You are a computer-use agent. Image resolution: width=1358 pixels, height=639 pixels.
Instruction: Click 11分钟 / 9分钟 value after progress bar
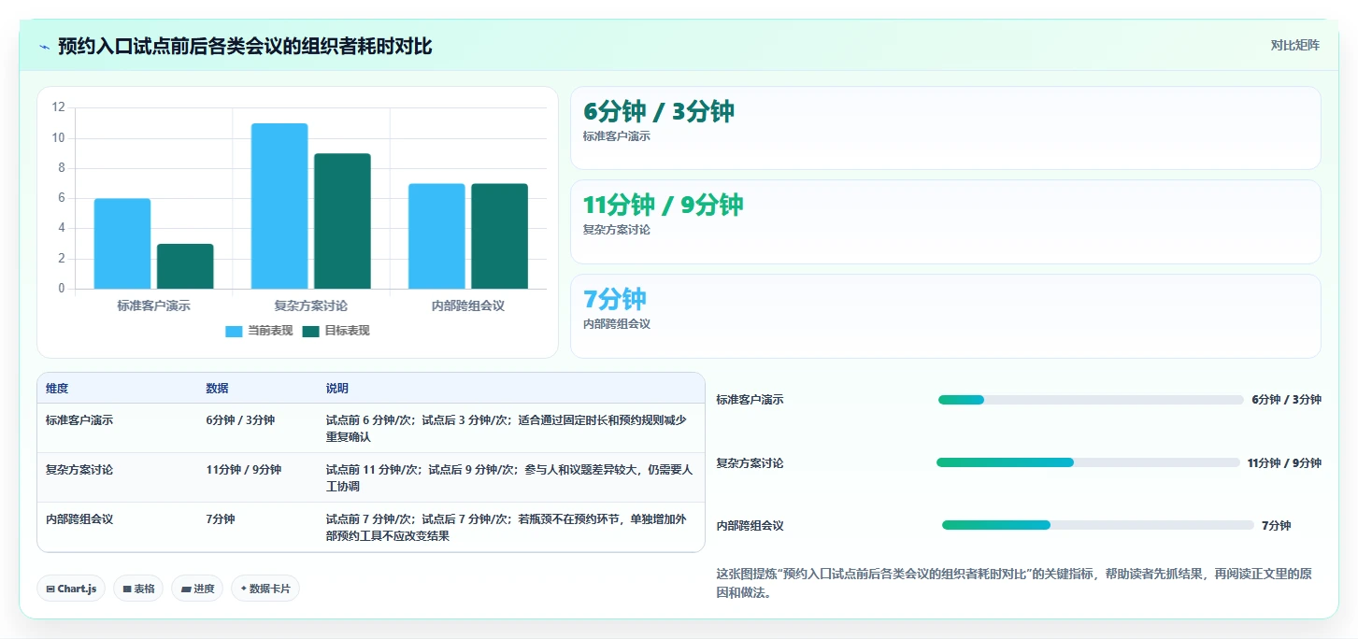[1284, 463]
